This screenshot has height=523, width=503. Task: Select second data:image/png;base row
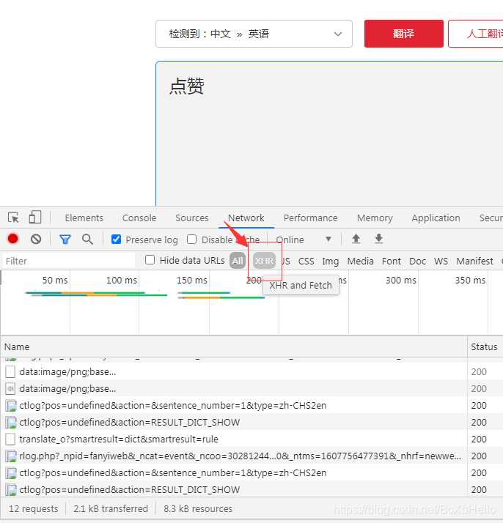[235, 388]
